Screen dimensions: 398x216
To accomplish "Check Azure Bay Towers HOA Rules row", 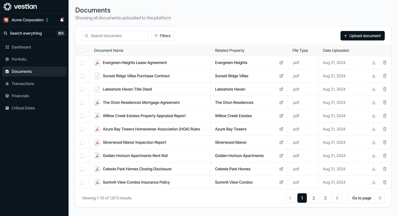I will click(82, 129).
